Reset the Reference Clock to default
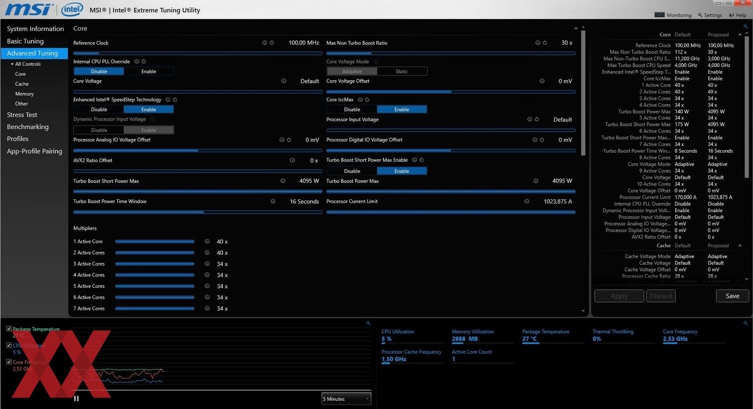The width and height of the screenshot is (753, 409). click(x=271, y=43)
